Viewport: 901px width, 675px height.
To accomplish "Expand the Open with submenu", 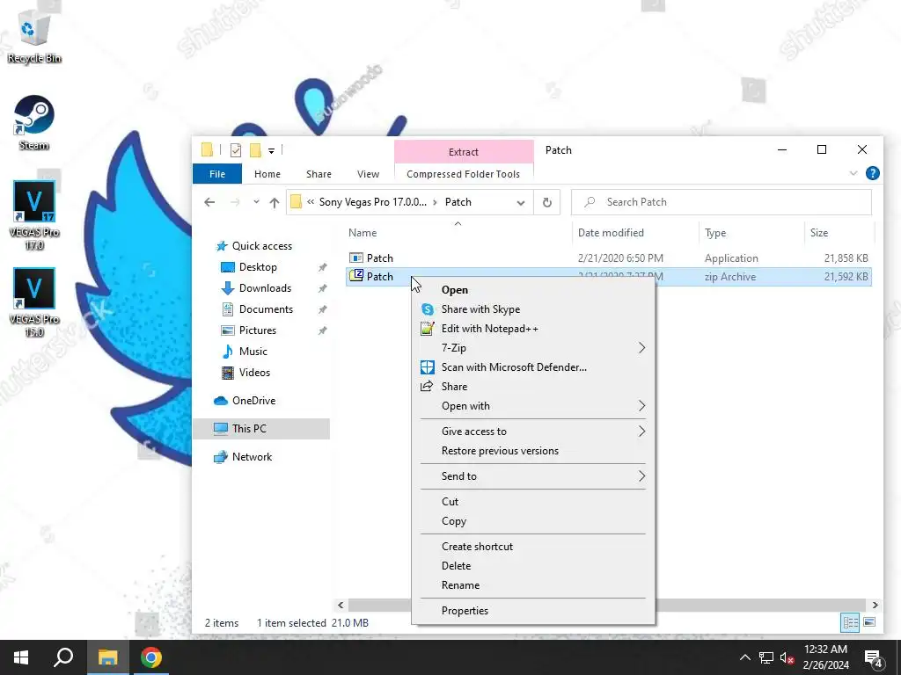I will click(533, 406).
